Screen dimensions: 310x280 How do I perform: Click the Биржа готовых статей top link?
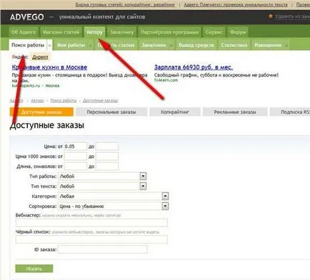pyautogui.click(x=125, y=4)
